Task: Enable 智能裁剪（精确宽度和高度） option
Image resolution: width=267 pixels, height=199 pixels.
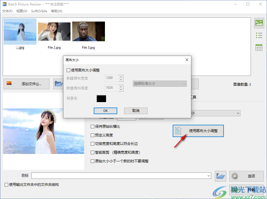Action: [92, 152]
